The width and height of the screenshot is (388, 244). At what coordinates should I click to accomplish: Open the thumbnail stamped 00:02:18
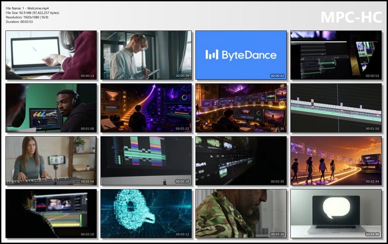146,161
